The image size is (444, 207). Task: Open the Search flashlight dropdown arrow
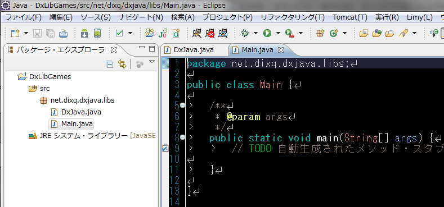415,33
